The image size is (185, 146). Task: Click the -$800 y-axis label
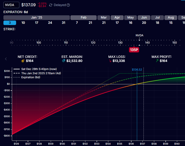tap(7, 136)
